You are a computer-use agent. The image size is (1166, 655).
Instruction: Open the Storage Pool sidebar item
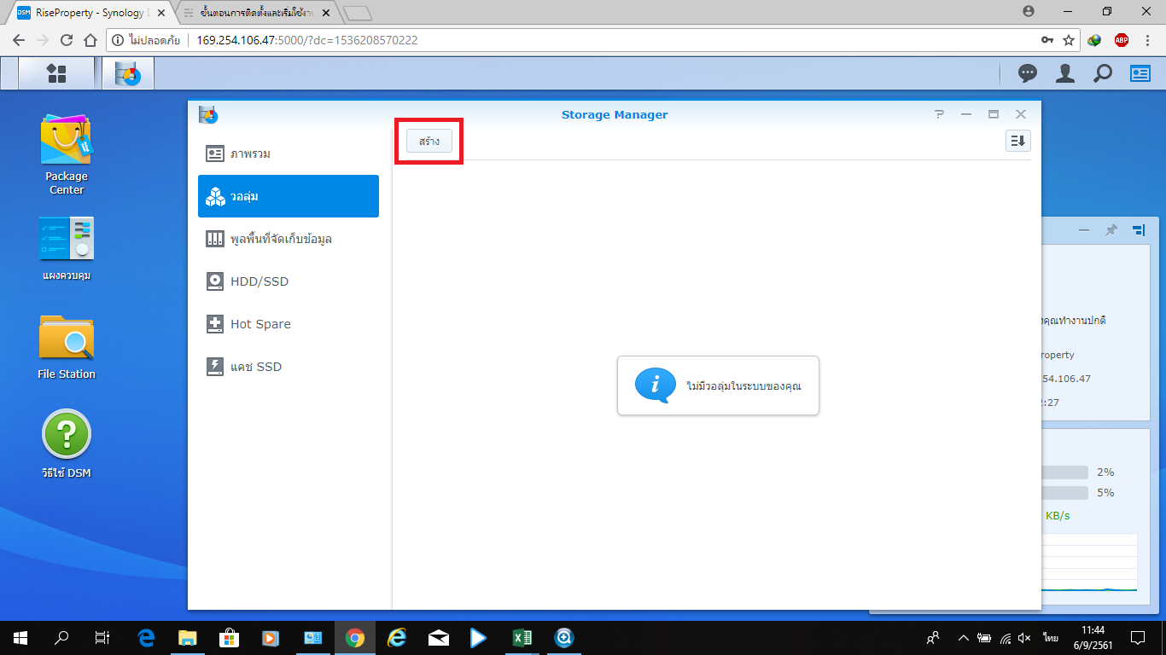tap(289, 239)
